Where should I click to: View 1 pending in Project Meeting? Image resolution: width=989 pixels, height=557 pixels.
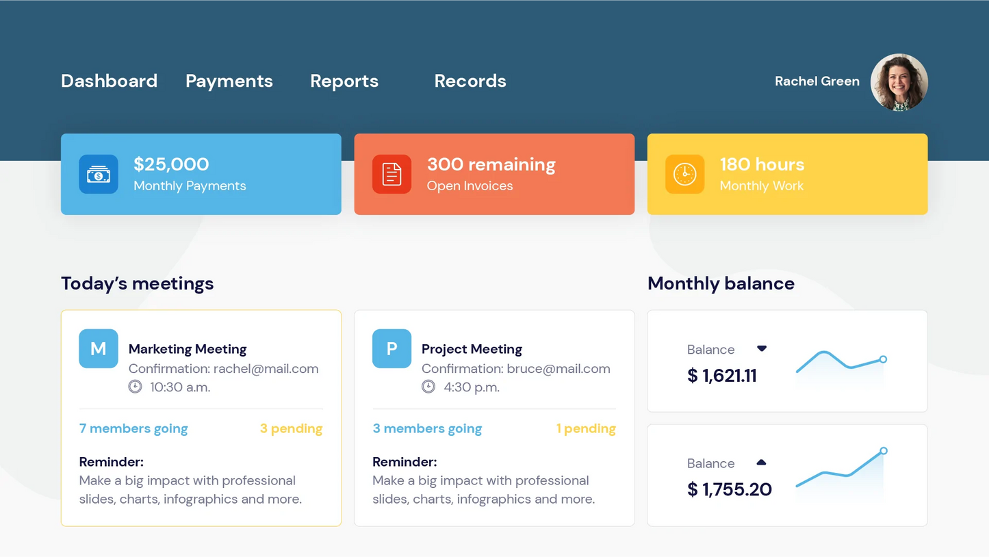pyautogui.click(x=586, y=429)
